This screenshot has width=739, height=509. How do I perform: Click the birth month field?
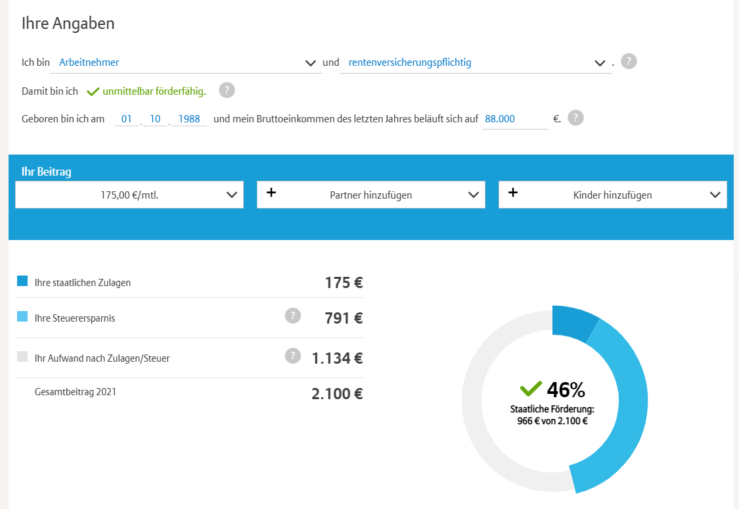coord(155,119)
